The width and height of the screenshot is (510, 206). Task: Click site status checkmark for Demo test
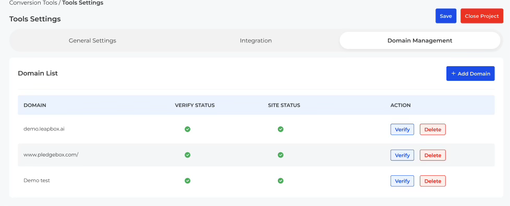click(281, 180)
